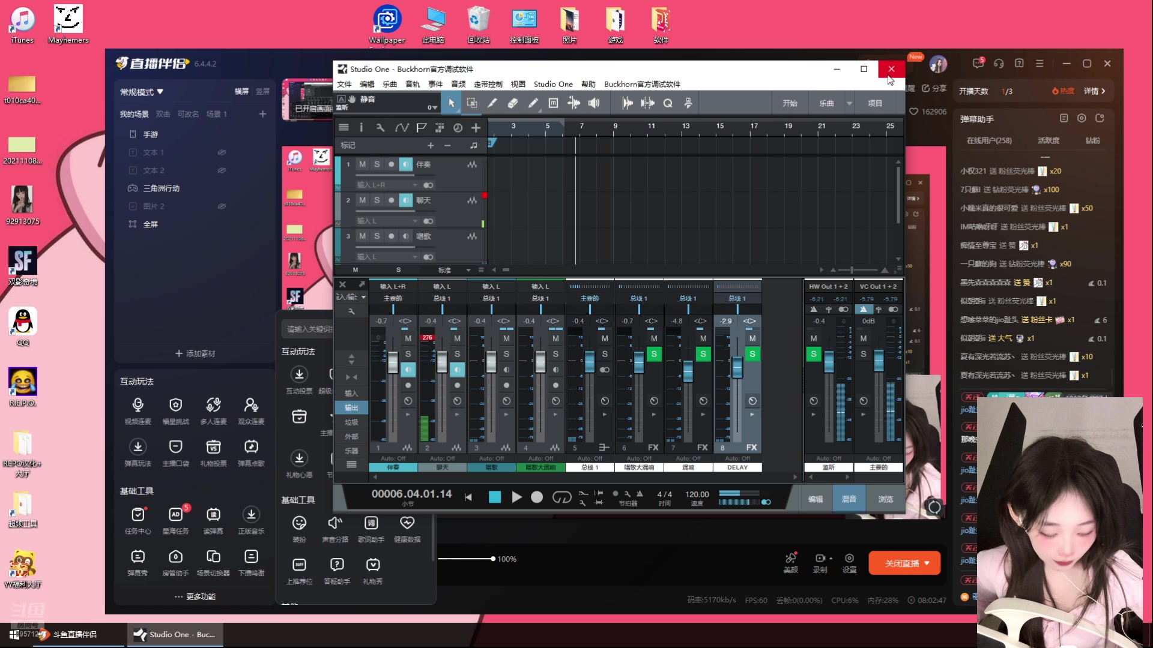Click Return to Zero transport button
Screen dimensions: 1153x648
tap(468, 497)
